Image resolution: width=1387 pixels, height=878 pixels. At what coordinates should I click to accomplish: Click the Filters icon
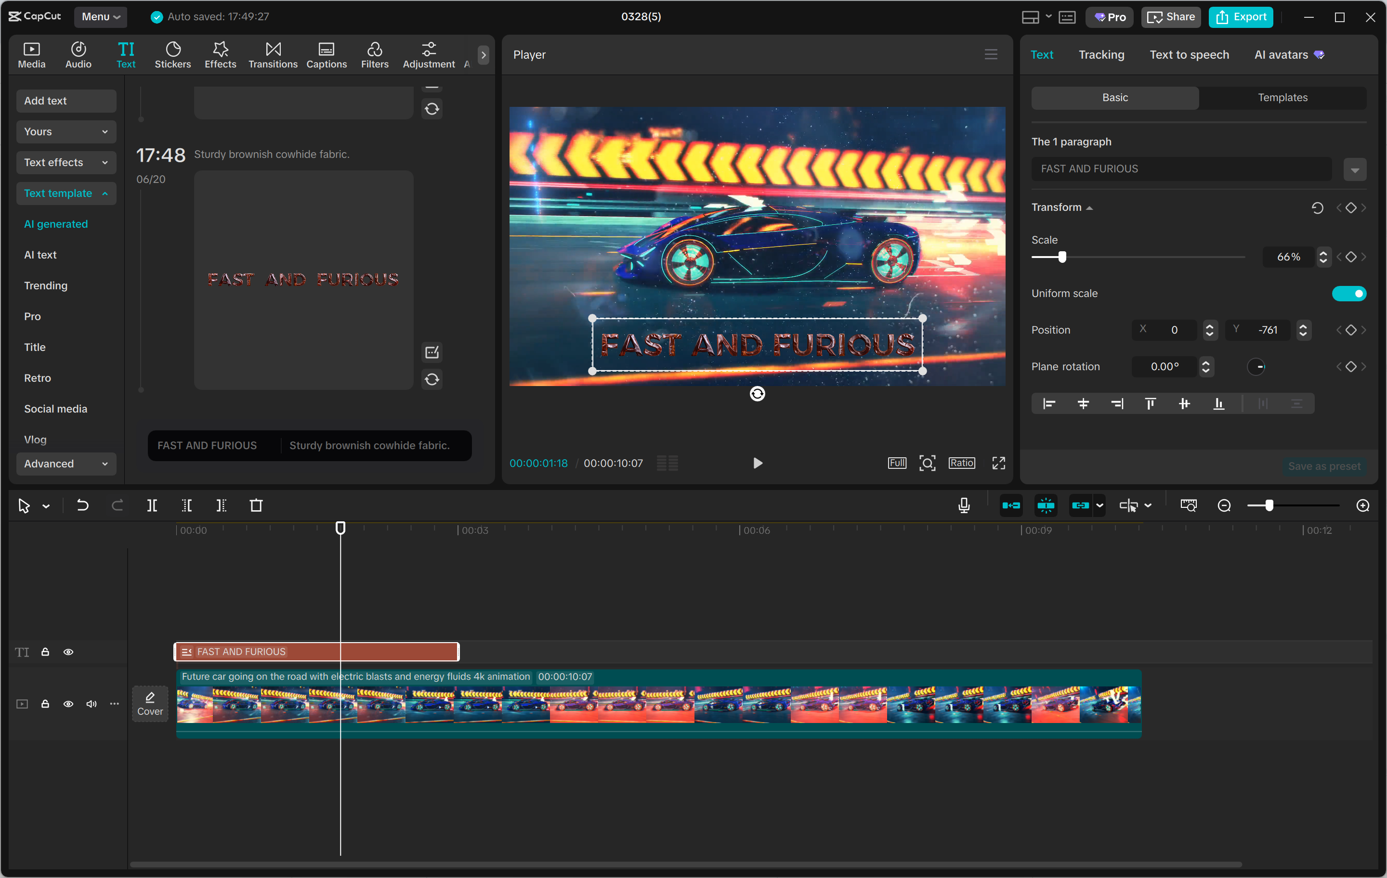tap(374, 55)
